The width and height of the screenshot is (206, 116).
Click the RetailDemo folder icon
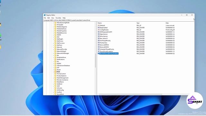pyautogui.click(x=55, y=82)
